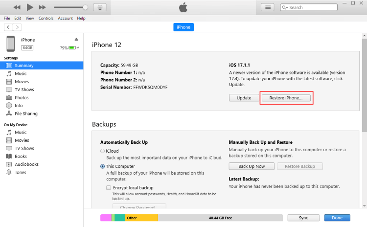The height and width of the screenshot is (227, 367).
Task: Click the Play button in the top toolbar
Action: pyautogui.click(x=30, y=7)
